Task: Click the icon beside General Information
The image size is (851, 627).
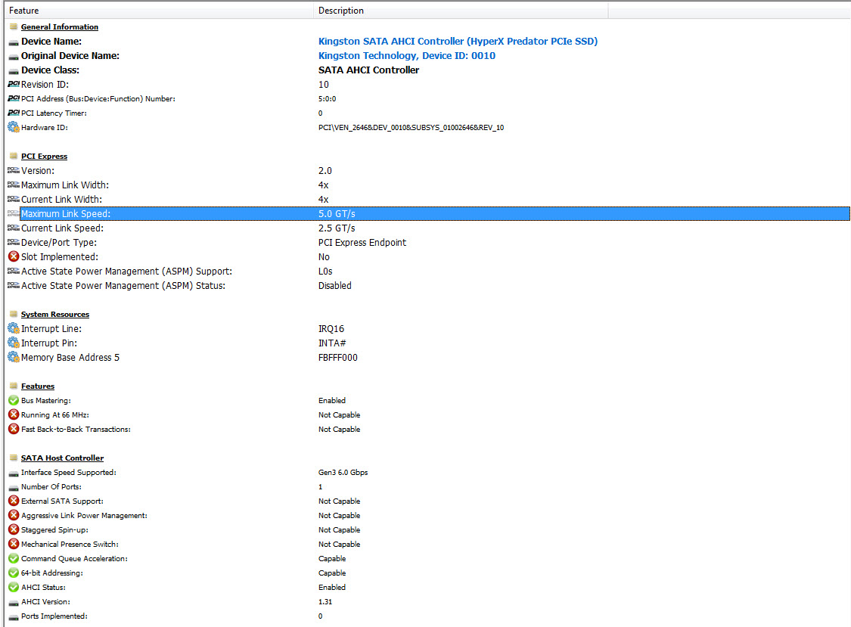Action: tap(14, 26)
